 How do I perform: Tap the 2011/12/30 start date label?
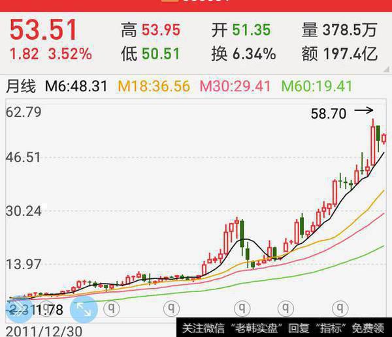point(44,331)
